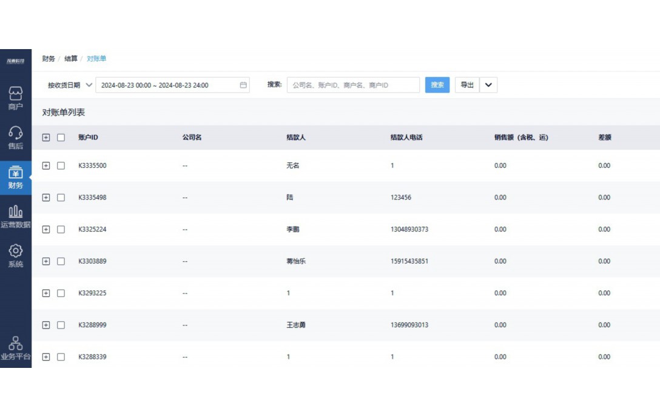Check the checkbox for account K3335500
Screen dimensions: 660x417
pyautogui.click(x=61, y=165)
